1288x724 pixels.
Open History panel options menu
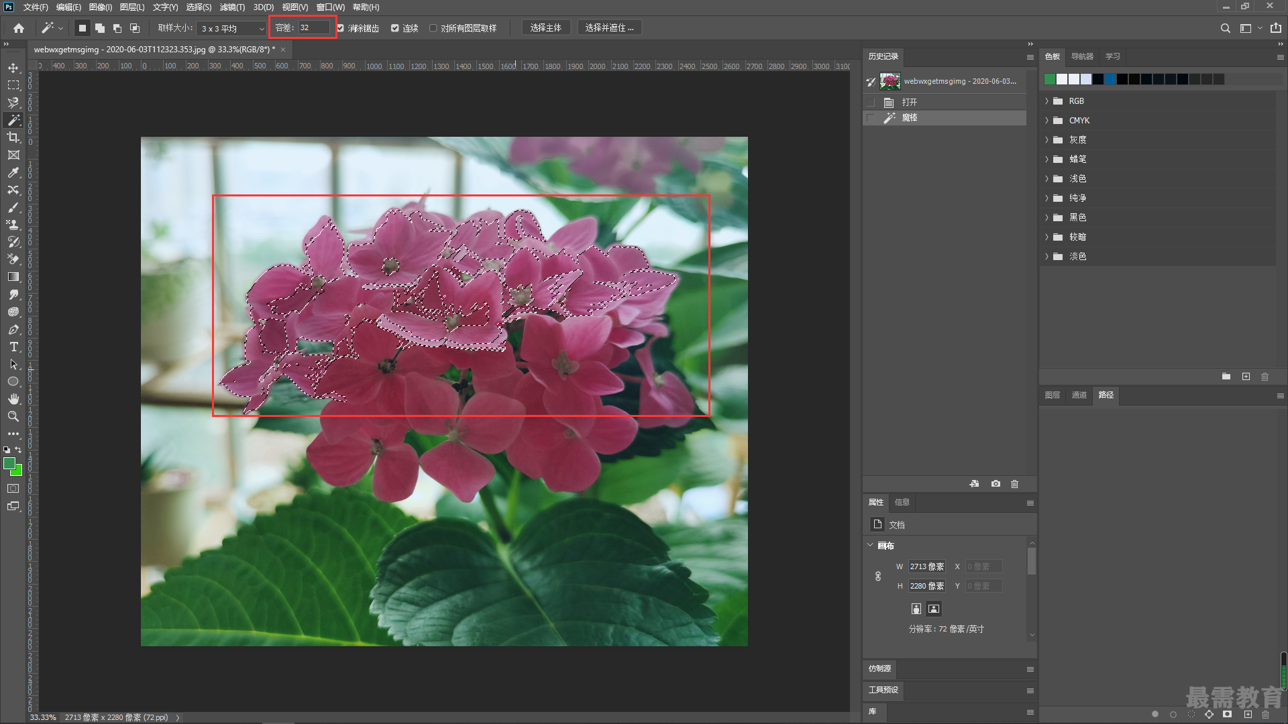(x=1030, y=57)
